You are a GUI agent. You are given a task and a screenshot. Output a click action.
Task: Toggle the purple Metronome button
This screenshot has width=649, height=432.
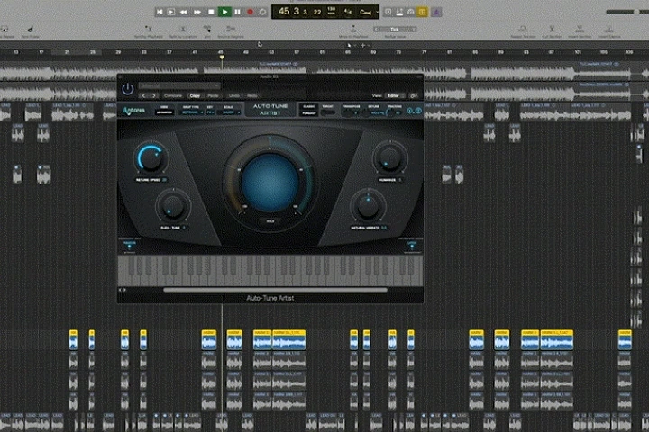(436, 12)
